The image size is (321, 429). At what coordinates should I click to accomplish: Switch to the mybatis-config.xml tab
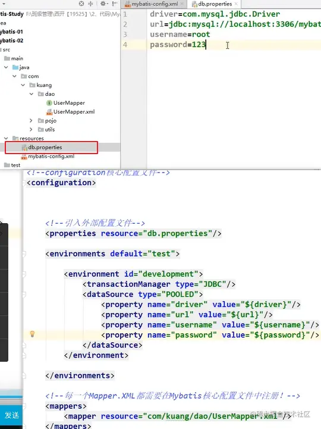155,4
